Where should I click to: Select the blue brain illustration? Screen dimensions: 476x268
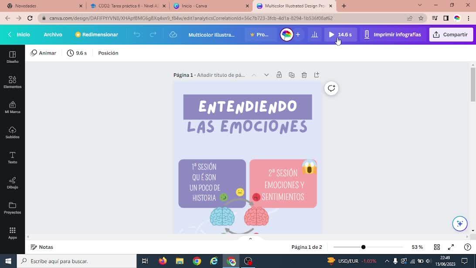coord(222,216)
